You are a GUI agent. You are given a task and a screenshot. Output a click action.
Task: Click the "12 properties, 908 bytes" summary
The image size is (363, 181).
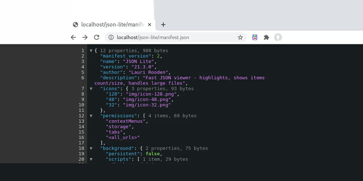coord(134,51)
